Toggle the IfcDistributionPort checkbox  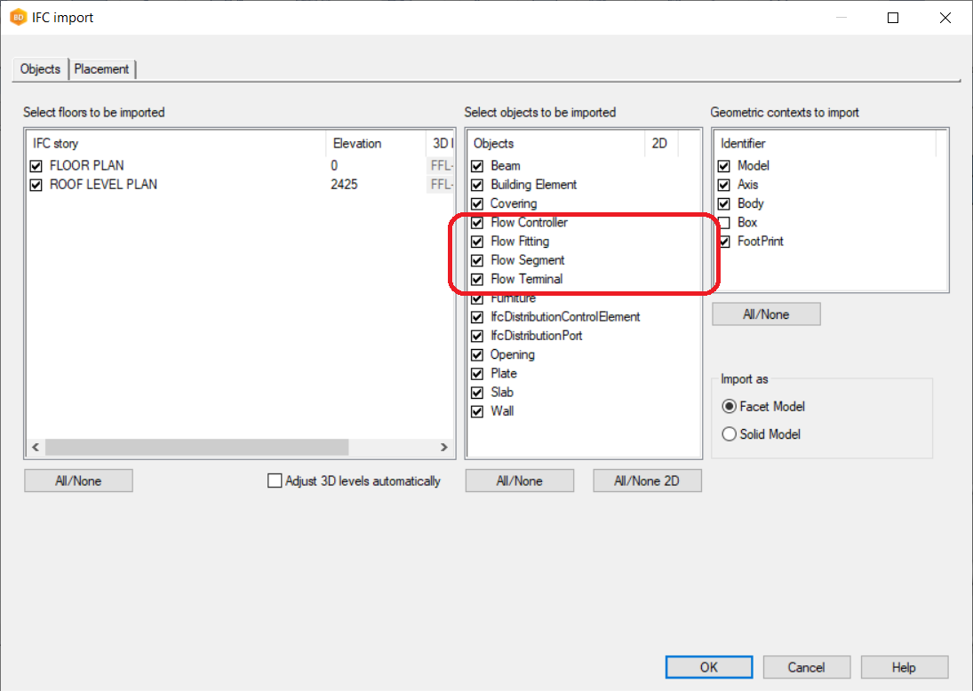(x=477, y=337)
